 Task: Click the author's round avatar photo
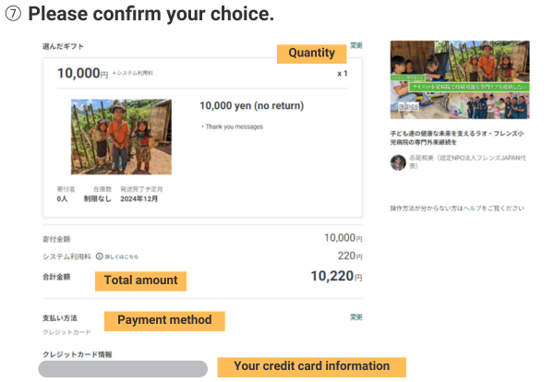398,162
